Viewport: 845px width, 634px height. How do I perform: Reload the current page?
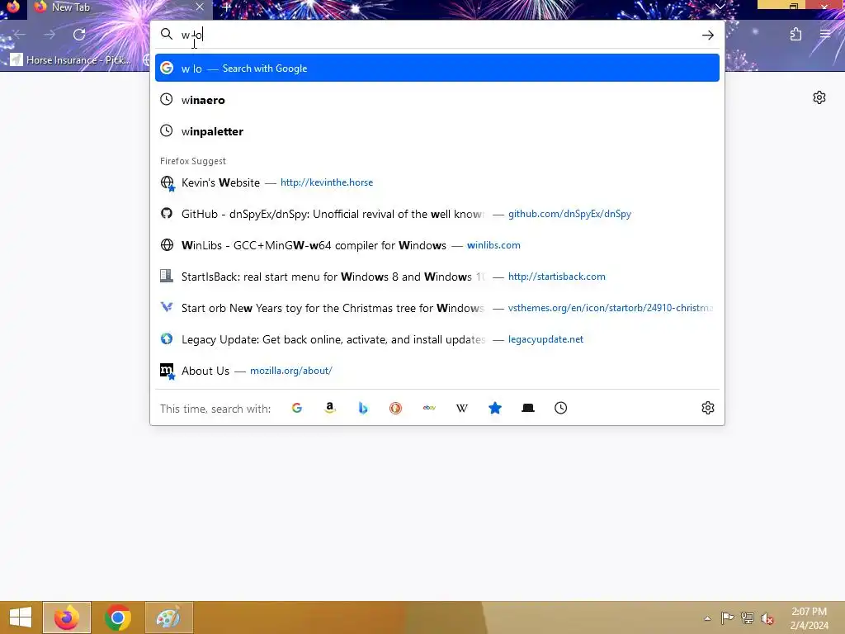79,35
